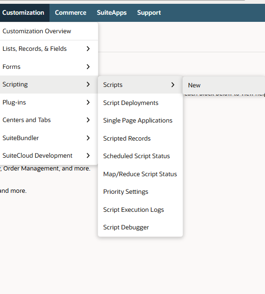The width and height of the screenshot is (265, 294).
Task: Choose New under Scripts
Action: (x=224, y=85)
